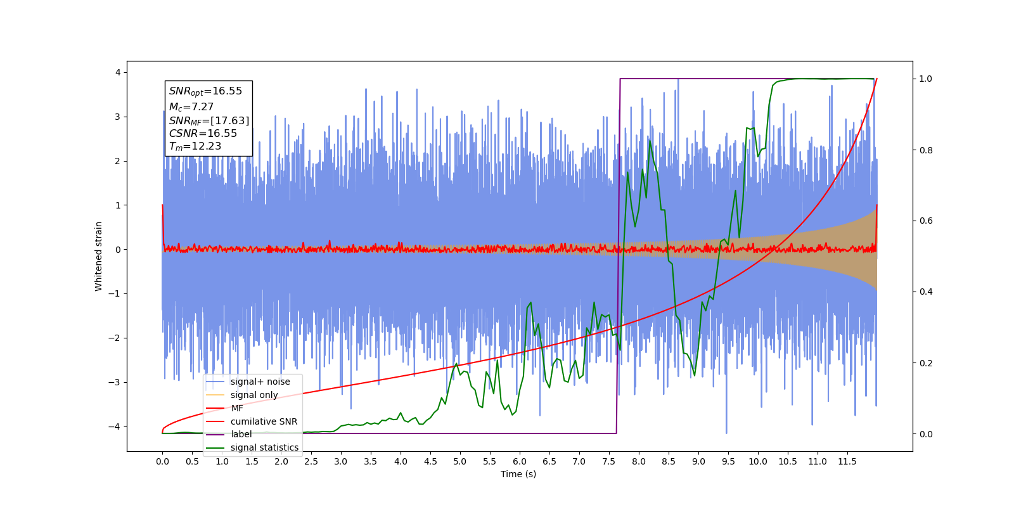Click the 0.4 tick on right axis
The width and height of the screenshot is (1014, 507).
[926, 292]
